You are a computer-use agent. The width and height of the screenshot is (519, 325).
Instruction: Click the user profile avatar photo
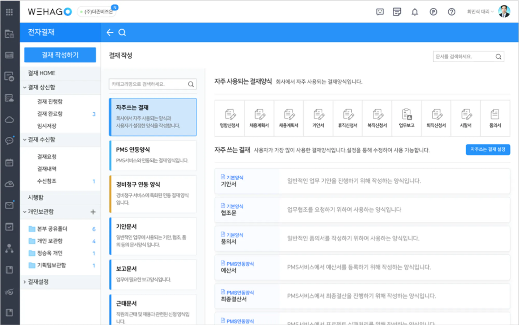(504, 11)
